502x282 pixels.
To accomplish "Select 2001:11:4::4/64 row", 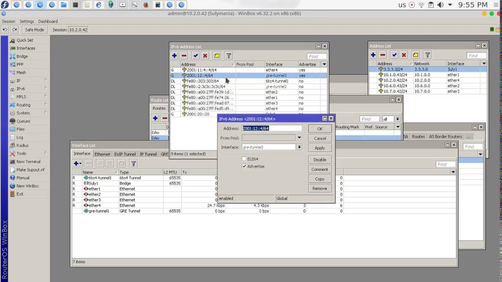I will [248, 70].
